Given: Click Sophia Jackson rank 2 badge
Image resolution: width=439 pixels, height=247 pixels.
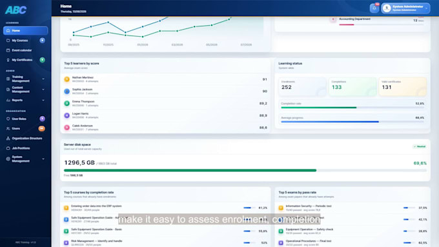Looking at the screenshot, I should [x=66, y=91].
